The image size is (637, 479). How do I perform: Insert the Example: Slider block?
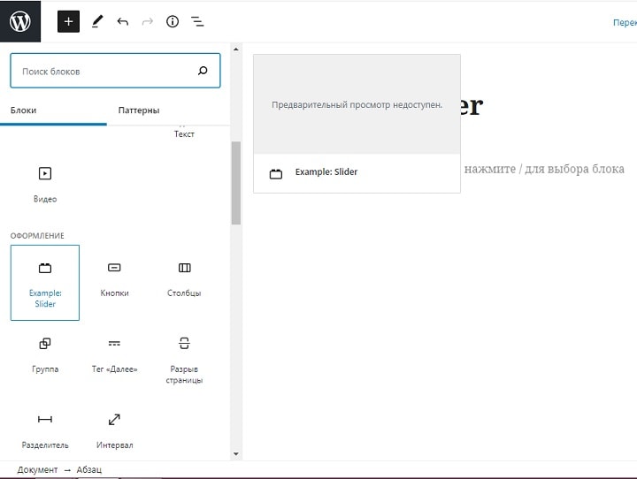coord(45,283)
